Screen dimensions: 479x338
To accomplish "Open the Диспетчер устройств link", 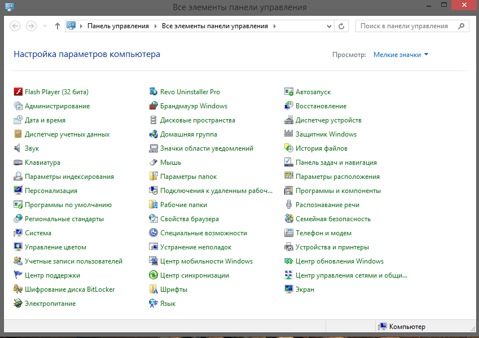I will [x=328, y=120].
